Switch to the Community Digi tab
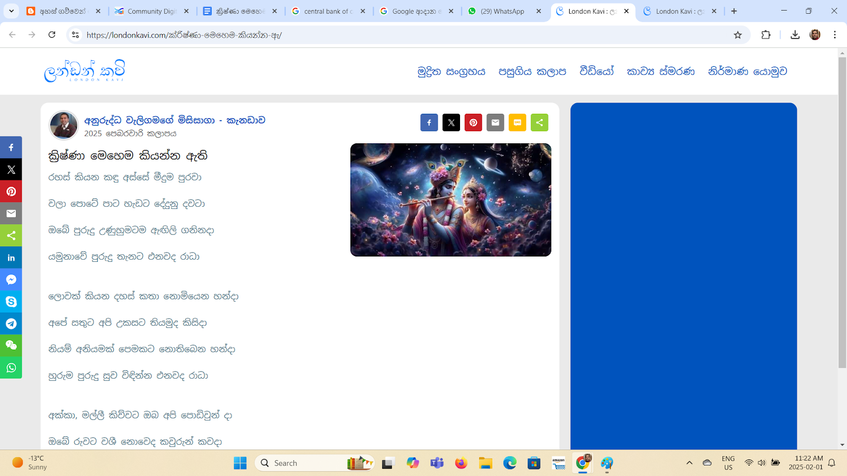 [152, 11]
